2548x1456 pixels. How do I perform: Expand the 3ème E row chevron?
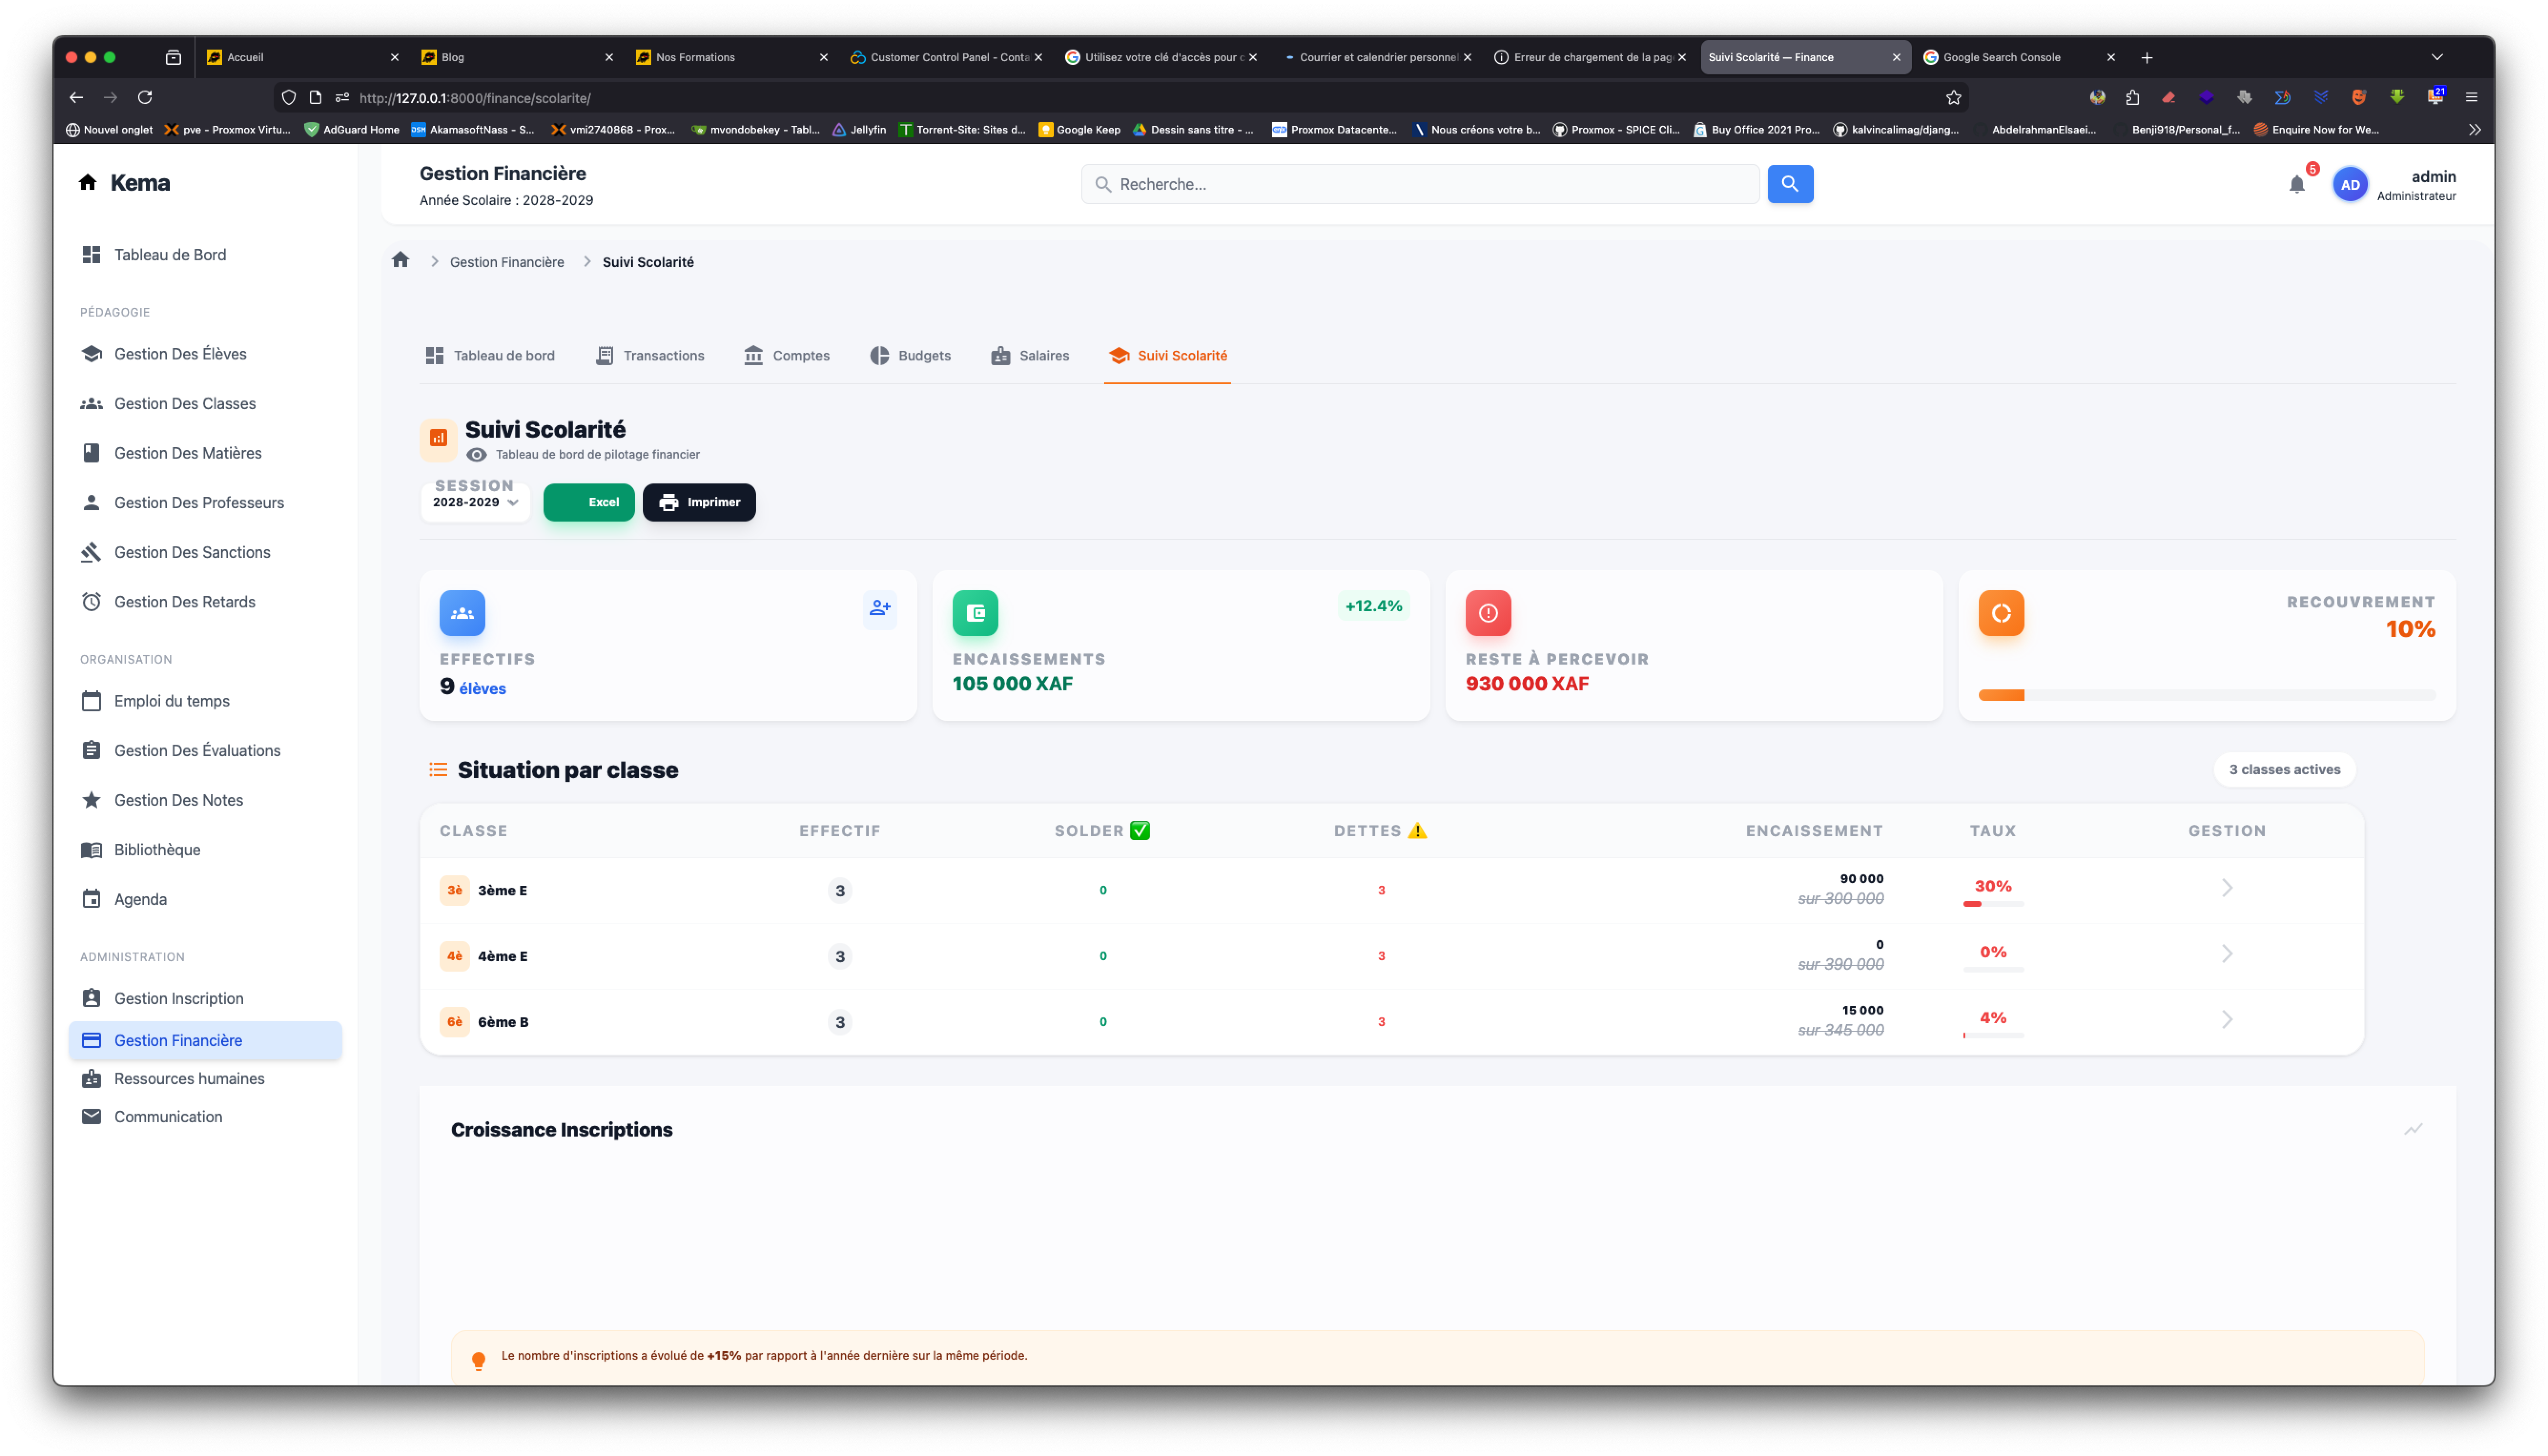[2226, 888]
